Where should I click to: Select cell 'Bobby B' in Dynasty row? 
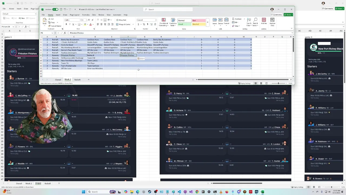coord(95,55)
